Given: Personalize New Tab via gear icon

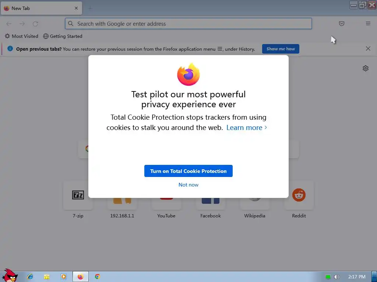Looking at the screenshot, I should (366, 68).
